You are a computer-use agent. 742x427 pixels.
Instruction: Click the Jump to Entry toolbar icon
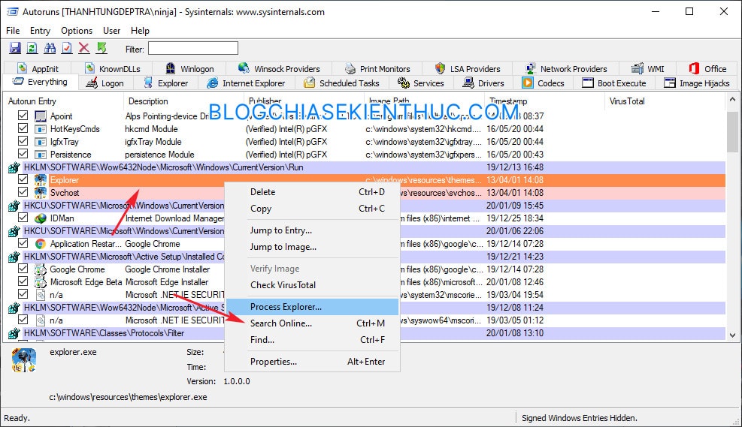101,48
